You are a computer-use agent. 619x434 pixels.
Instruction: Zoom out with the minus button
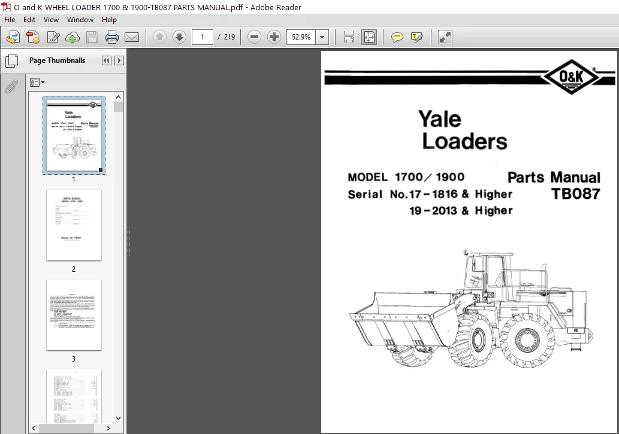click(x=254, y=37)
